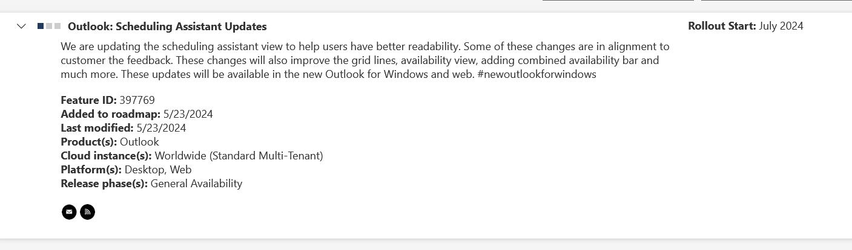Click the Release phase(s) label
Viewport: 852px width, 250px height.
[x=104, y=184]
